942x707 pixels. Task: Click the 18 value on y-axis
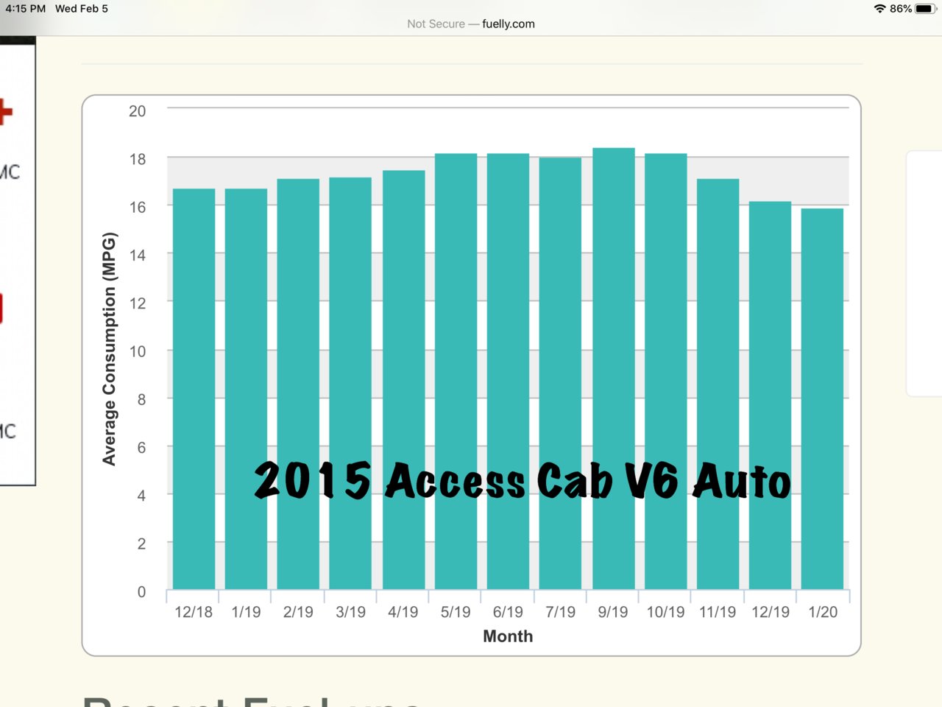click(138, 159)
